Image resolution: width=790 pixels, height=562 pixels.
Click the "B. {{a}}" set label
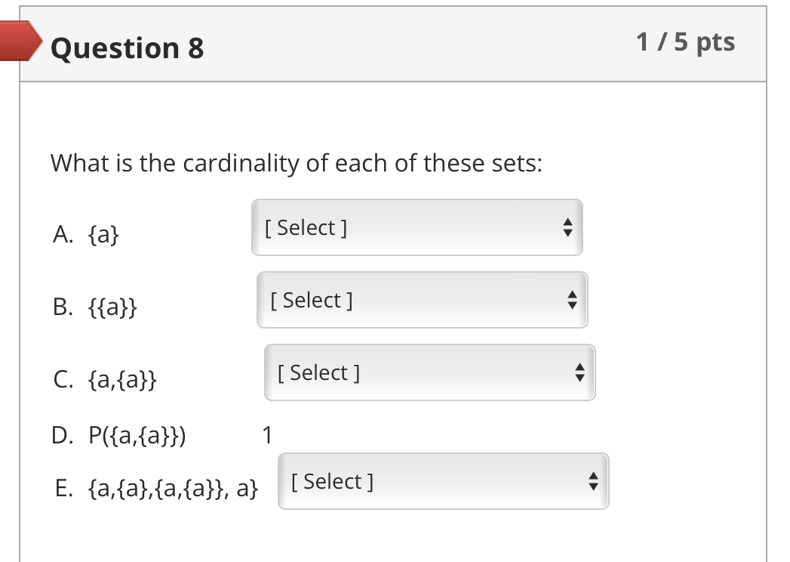pyautogui.click(x=95, y=307)
